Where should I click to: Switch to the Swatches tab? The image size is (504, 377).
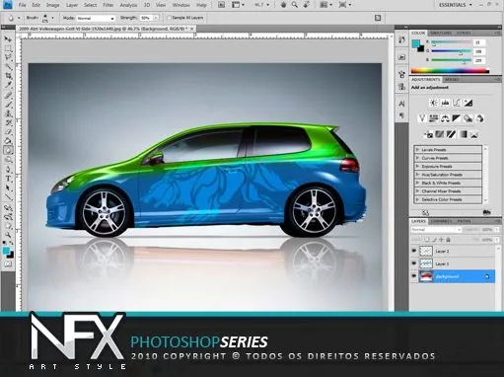coord(441,33)
